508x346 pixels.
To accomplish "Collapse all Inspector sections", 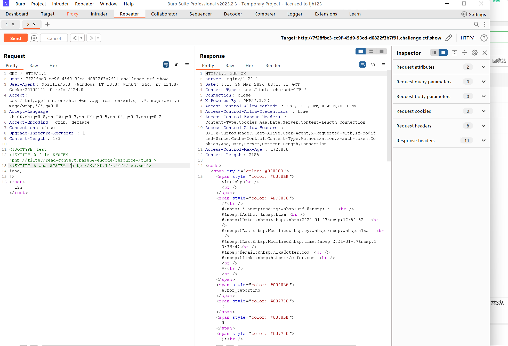I will [465, 53].
